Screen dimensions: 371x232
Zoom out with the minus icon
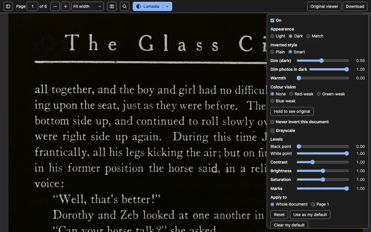[x=55, y=6]
